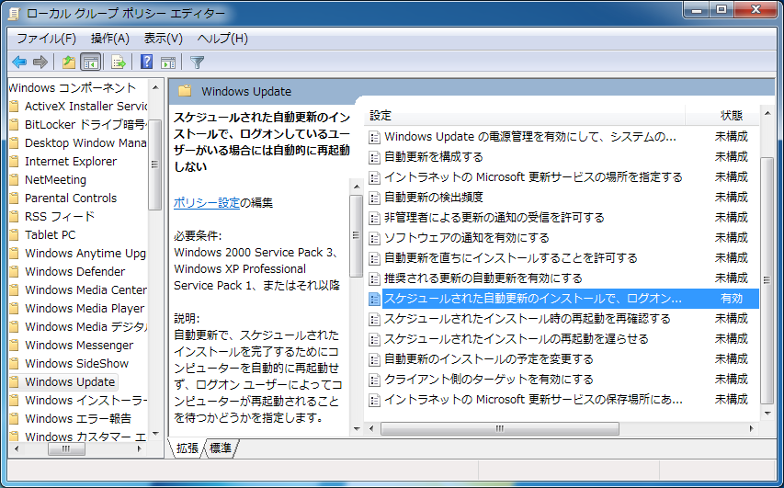Open the 表示(V) menu

(x=163, y=39)
